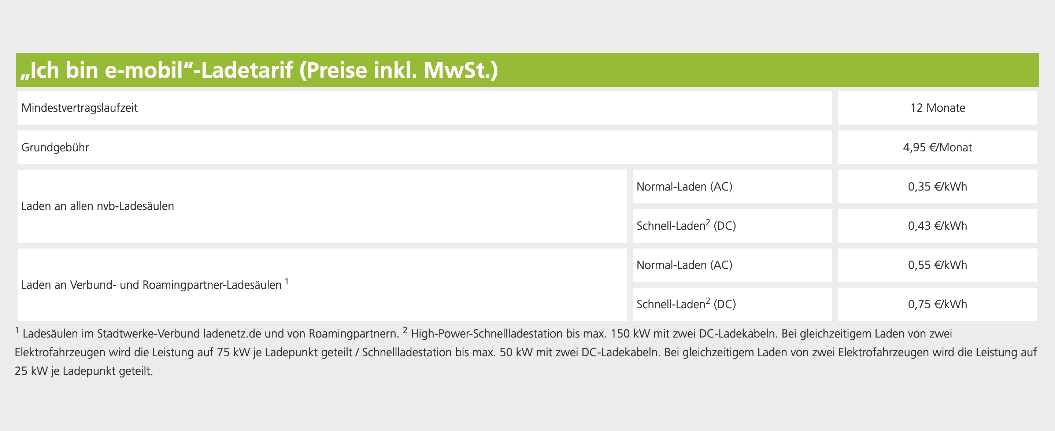Click "Laden an Verbund- und Roamingpartner-Ladesäulen" label
1055x431 pixels.
point(151,285)
